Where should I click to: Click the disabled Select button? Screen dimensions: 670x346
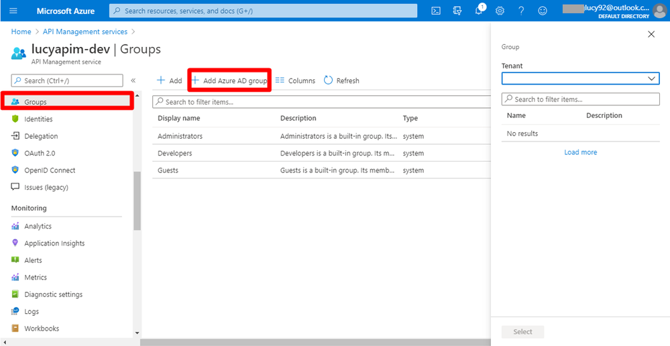[x=522, y=332]
